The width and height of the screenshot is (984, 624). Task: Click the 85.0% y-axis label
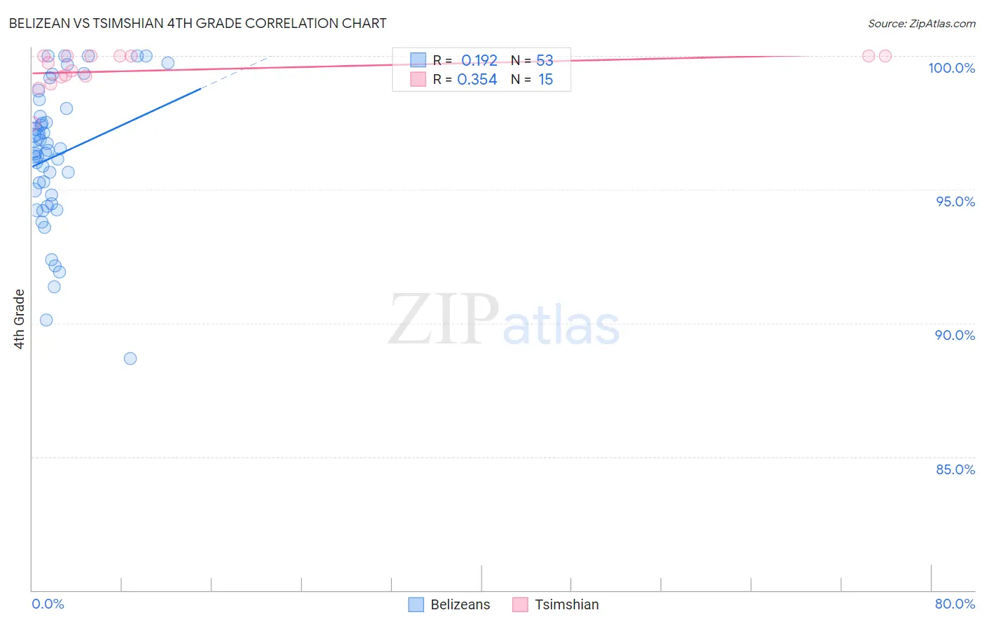(x=955, y=469)
